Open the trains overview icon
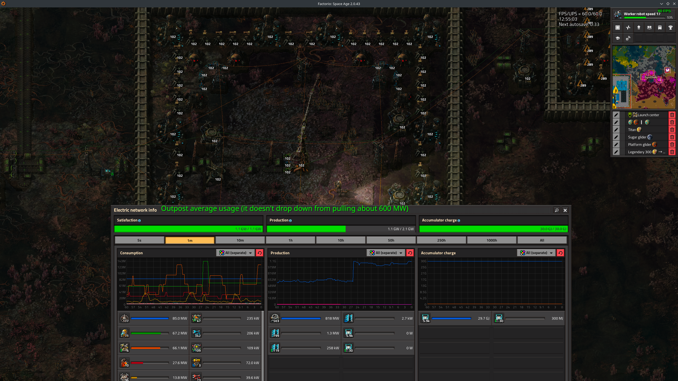 (x=660, y=28)
